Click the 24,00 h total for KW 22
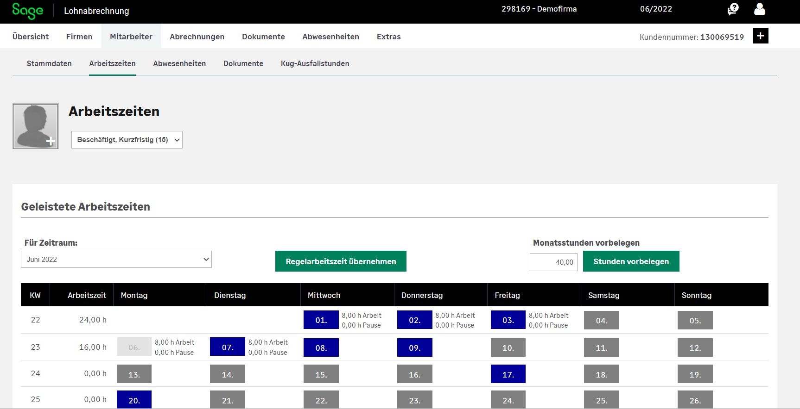Image resolution: width=800 pixels, height=409 pixels. pyautogui.click(x=93, y=320)
